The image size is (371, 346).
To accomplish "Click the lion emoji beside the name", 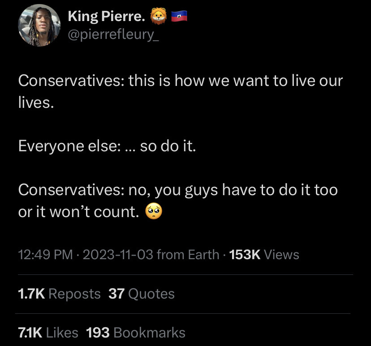I will pyautogui.click(x=158, y=17).
